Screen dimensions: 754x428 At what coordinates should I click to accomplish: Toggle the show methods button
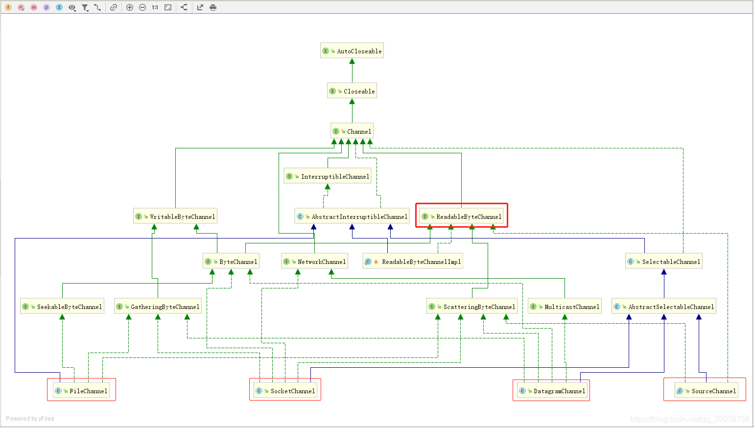(34, 7)
